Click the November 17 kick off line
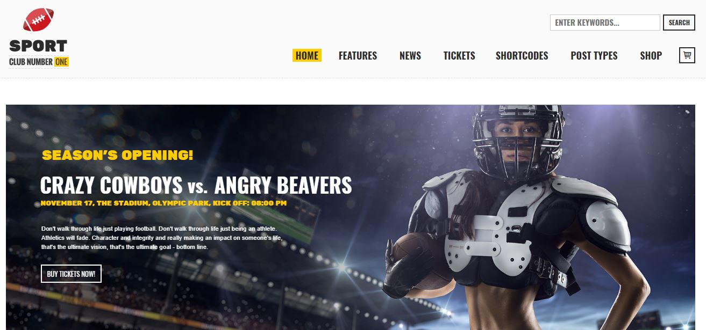 (x=163, y=203)
